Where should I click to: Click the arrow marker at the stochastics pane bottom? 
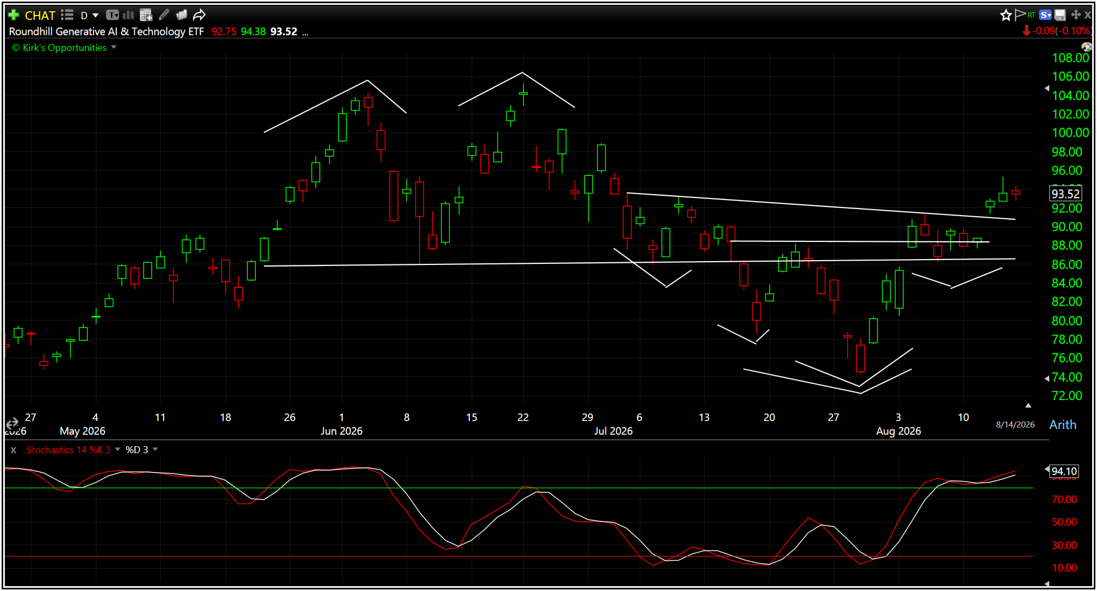pyautogui.click(x=1047, y=584)
